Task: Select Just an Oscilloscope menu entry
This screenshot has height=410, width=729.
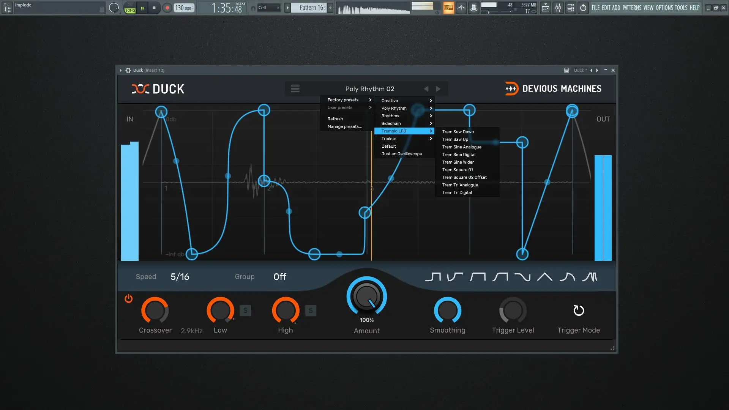Action: tap(401, 154)
